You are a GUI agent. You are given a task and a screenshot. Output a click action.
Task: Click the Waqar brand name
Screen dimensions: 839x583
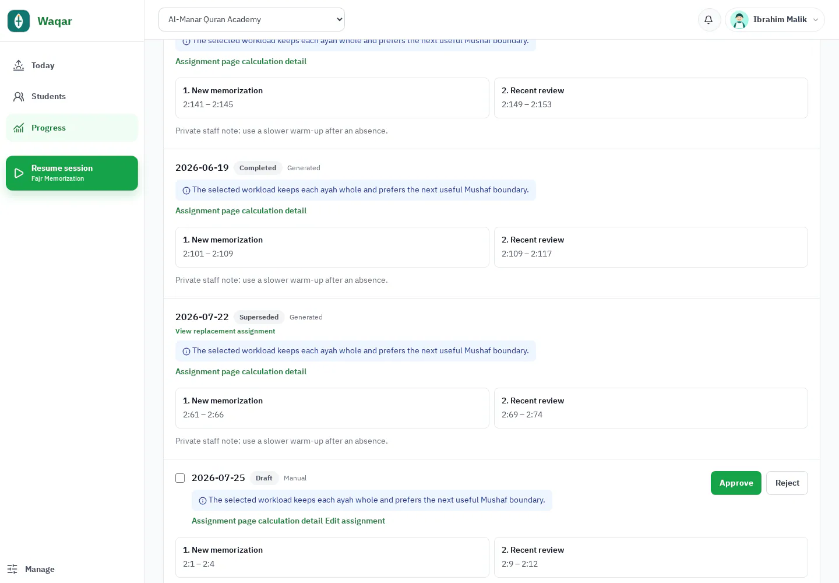tap(55, 21)
